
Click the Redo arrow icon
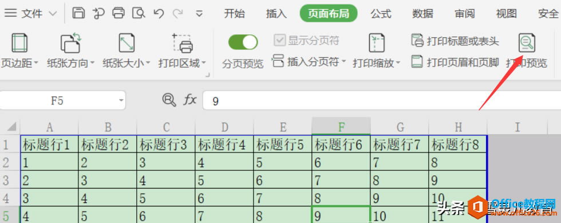(x=177, y=14)
